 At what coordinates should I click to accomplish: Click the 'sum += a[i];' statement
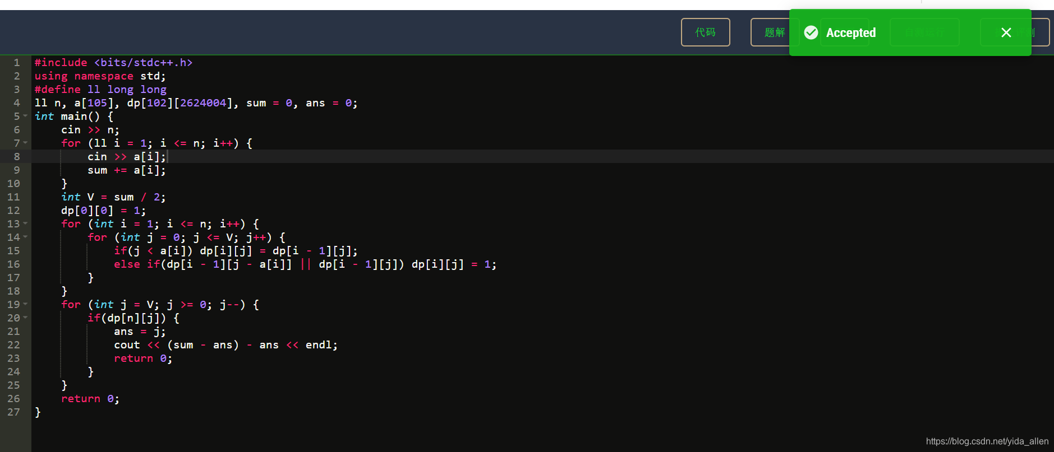127,170
